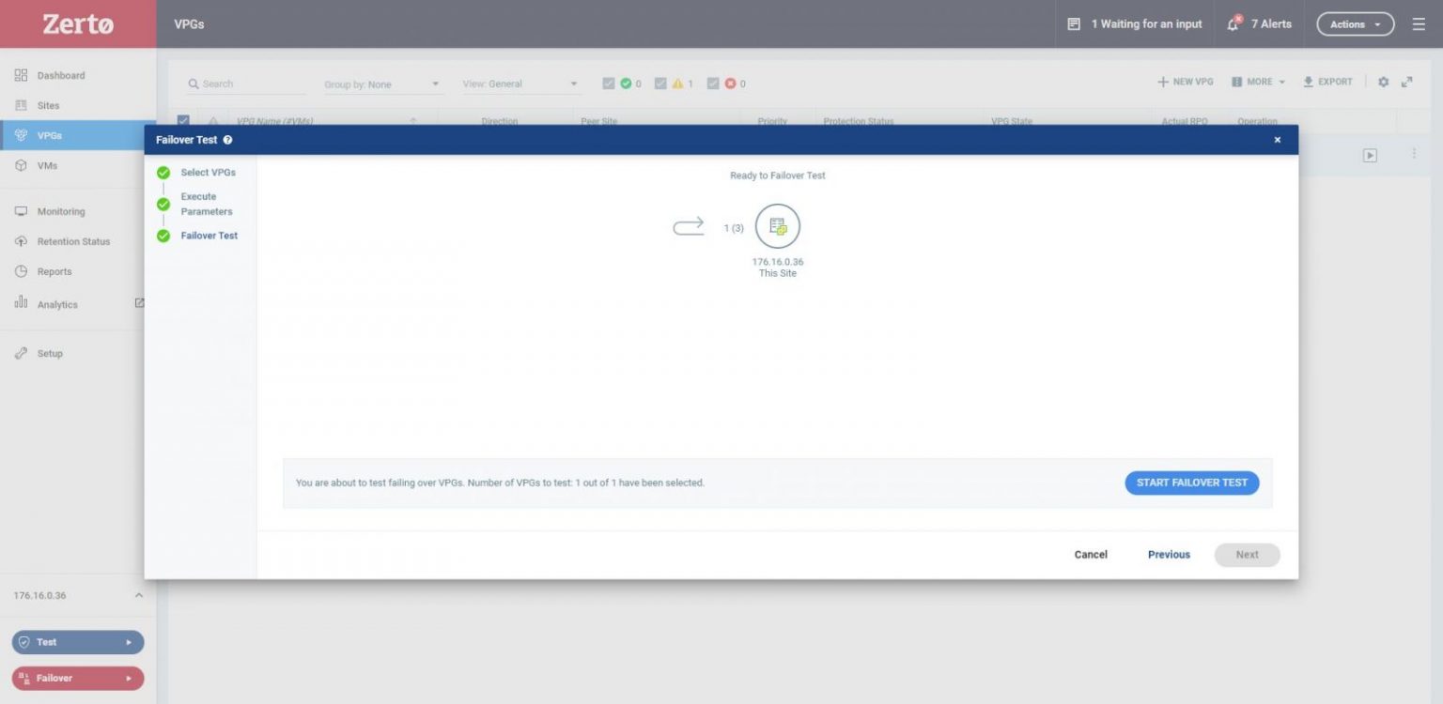Expand the 176.16.0.36 site panel chevron
1443x704 pixels.
(x=139, y=595)
